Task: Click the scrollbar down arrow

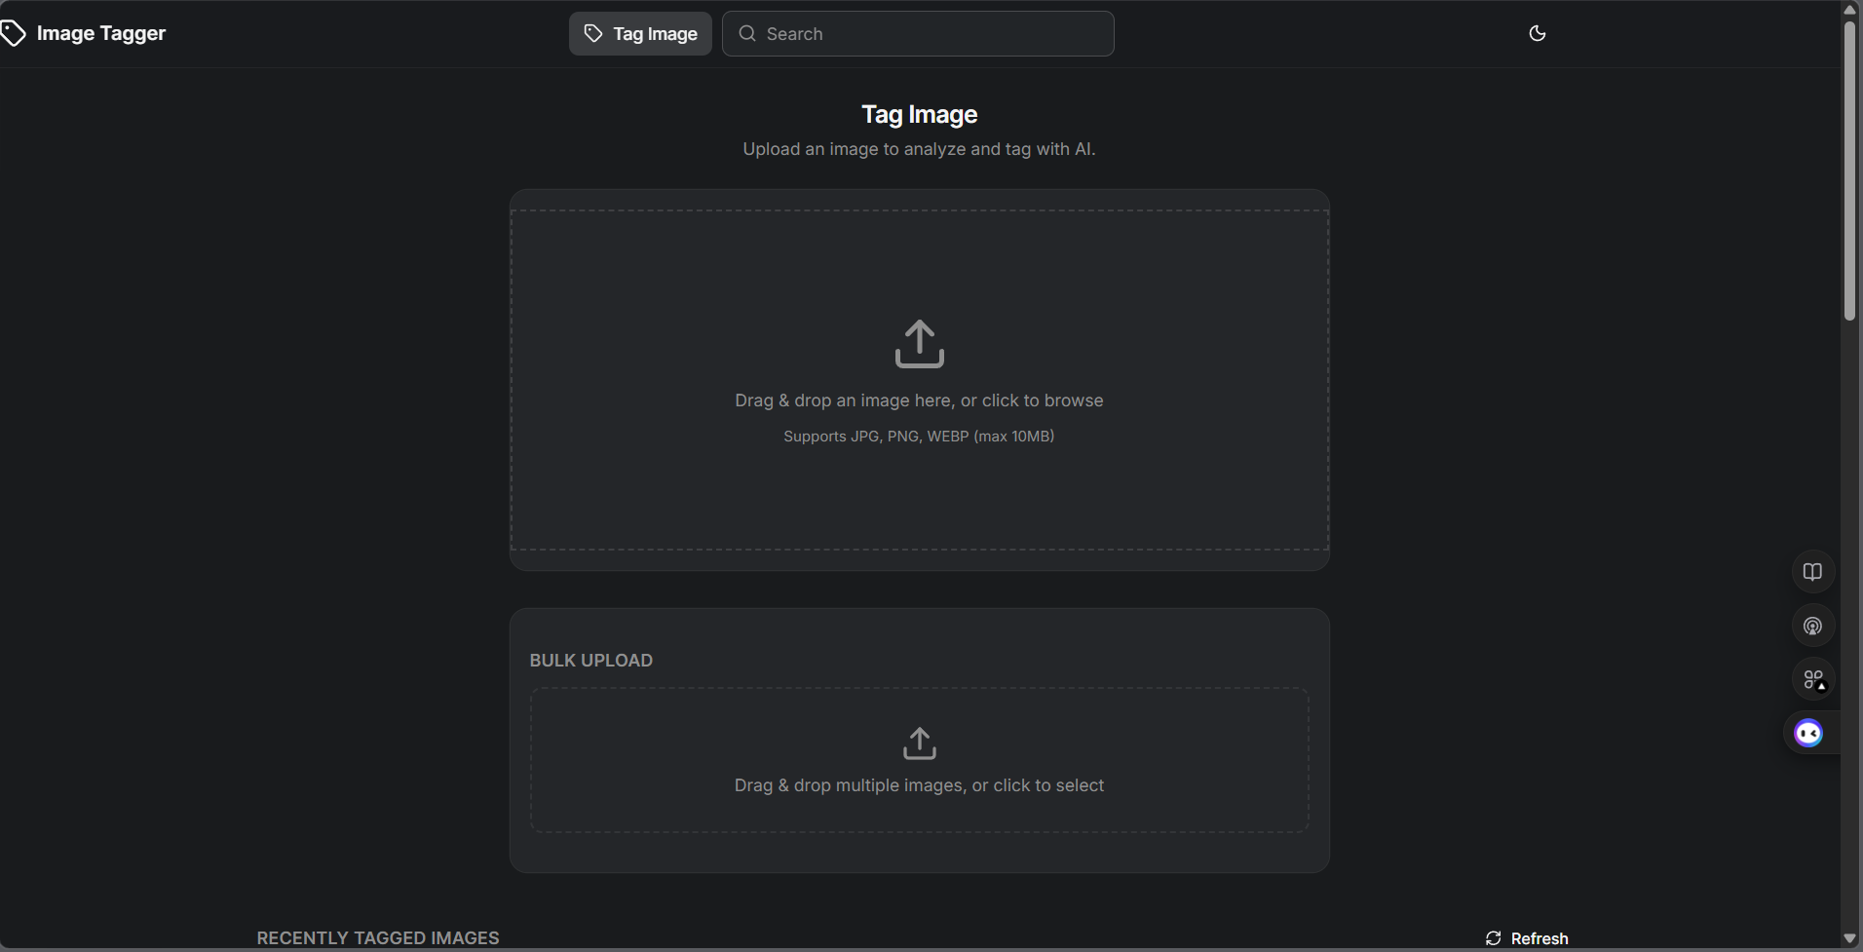Action: coord(1848,938)
